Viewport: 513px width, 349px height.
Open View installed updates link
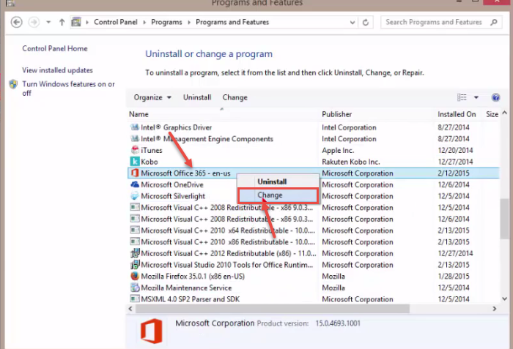click(57, 70)
